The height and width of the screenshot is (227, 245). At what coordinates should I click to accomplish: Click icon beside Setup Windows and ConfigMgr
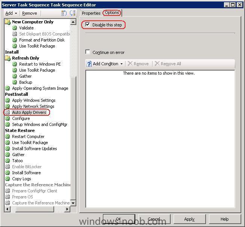[x=8, y=125]
